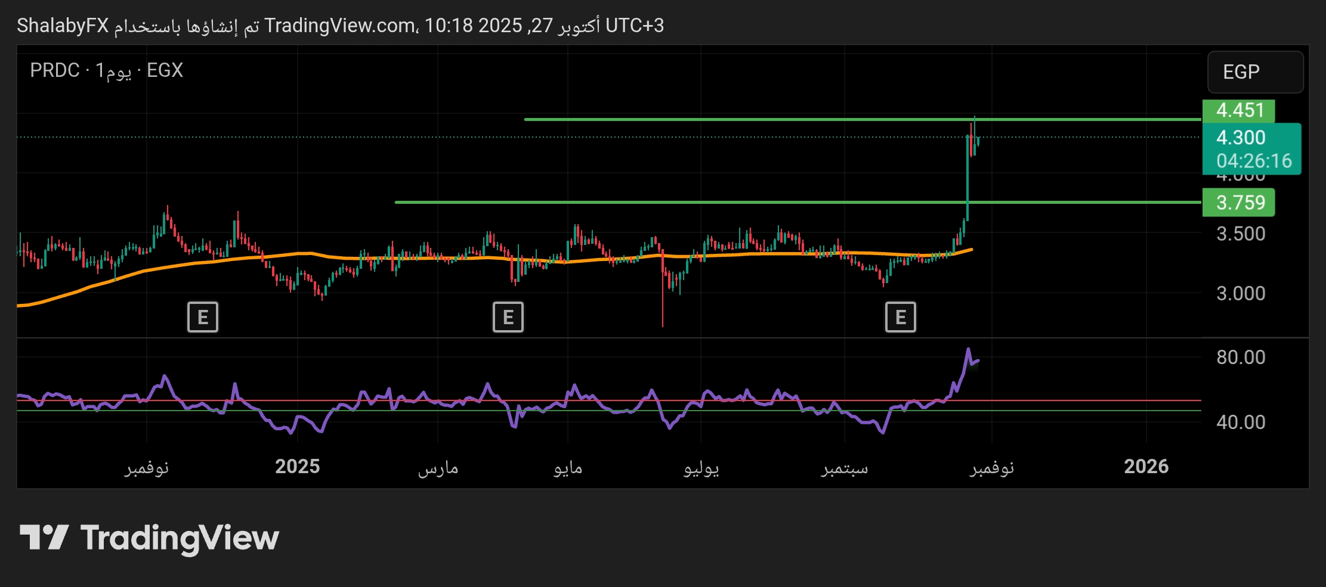
Task: Click the ShalabyFX author name
Action: (63, 26)
